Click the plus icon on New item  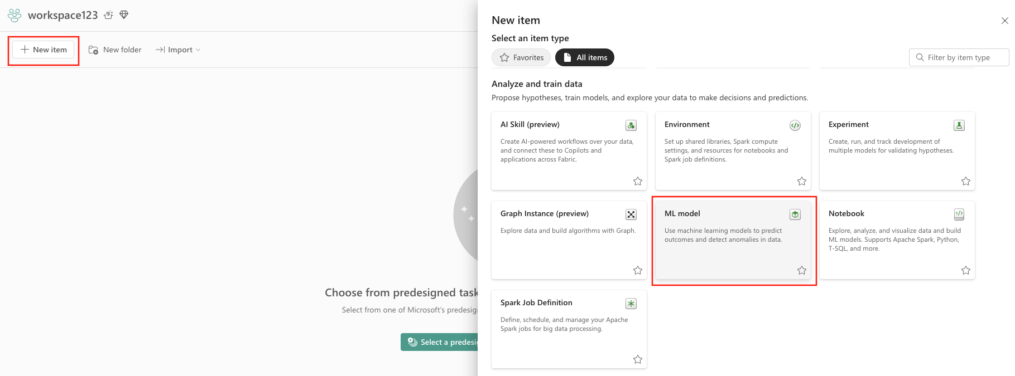tap(25, 50)
